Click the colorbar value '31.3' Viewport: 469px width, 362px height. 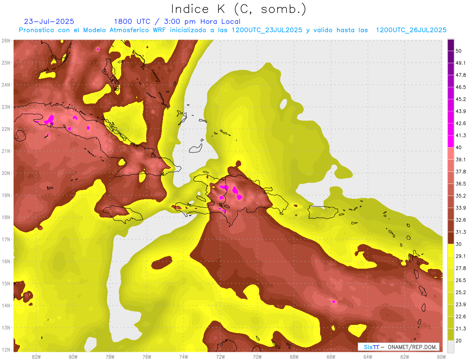coord(461,232)
